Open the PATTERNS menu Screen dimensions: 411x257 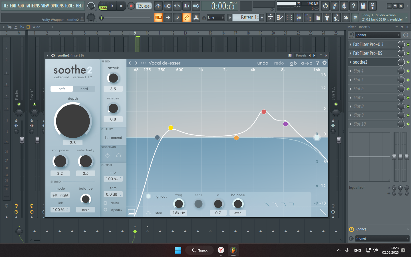[x=33, y=6]
